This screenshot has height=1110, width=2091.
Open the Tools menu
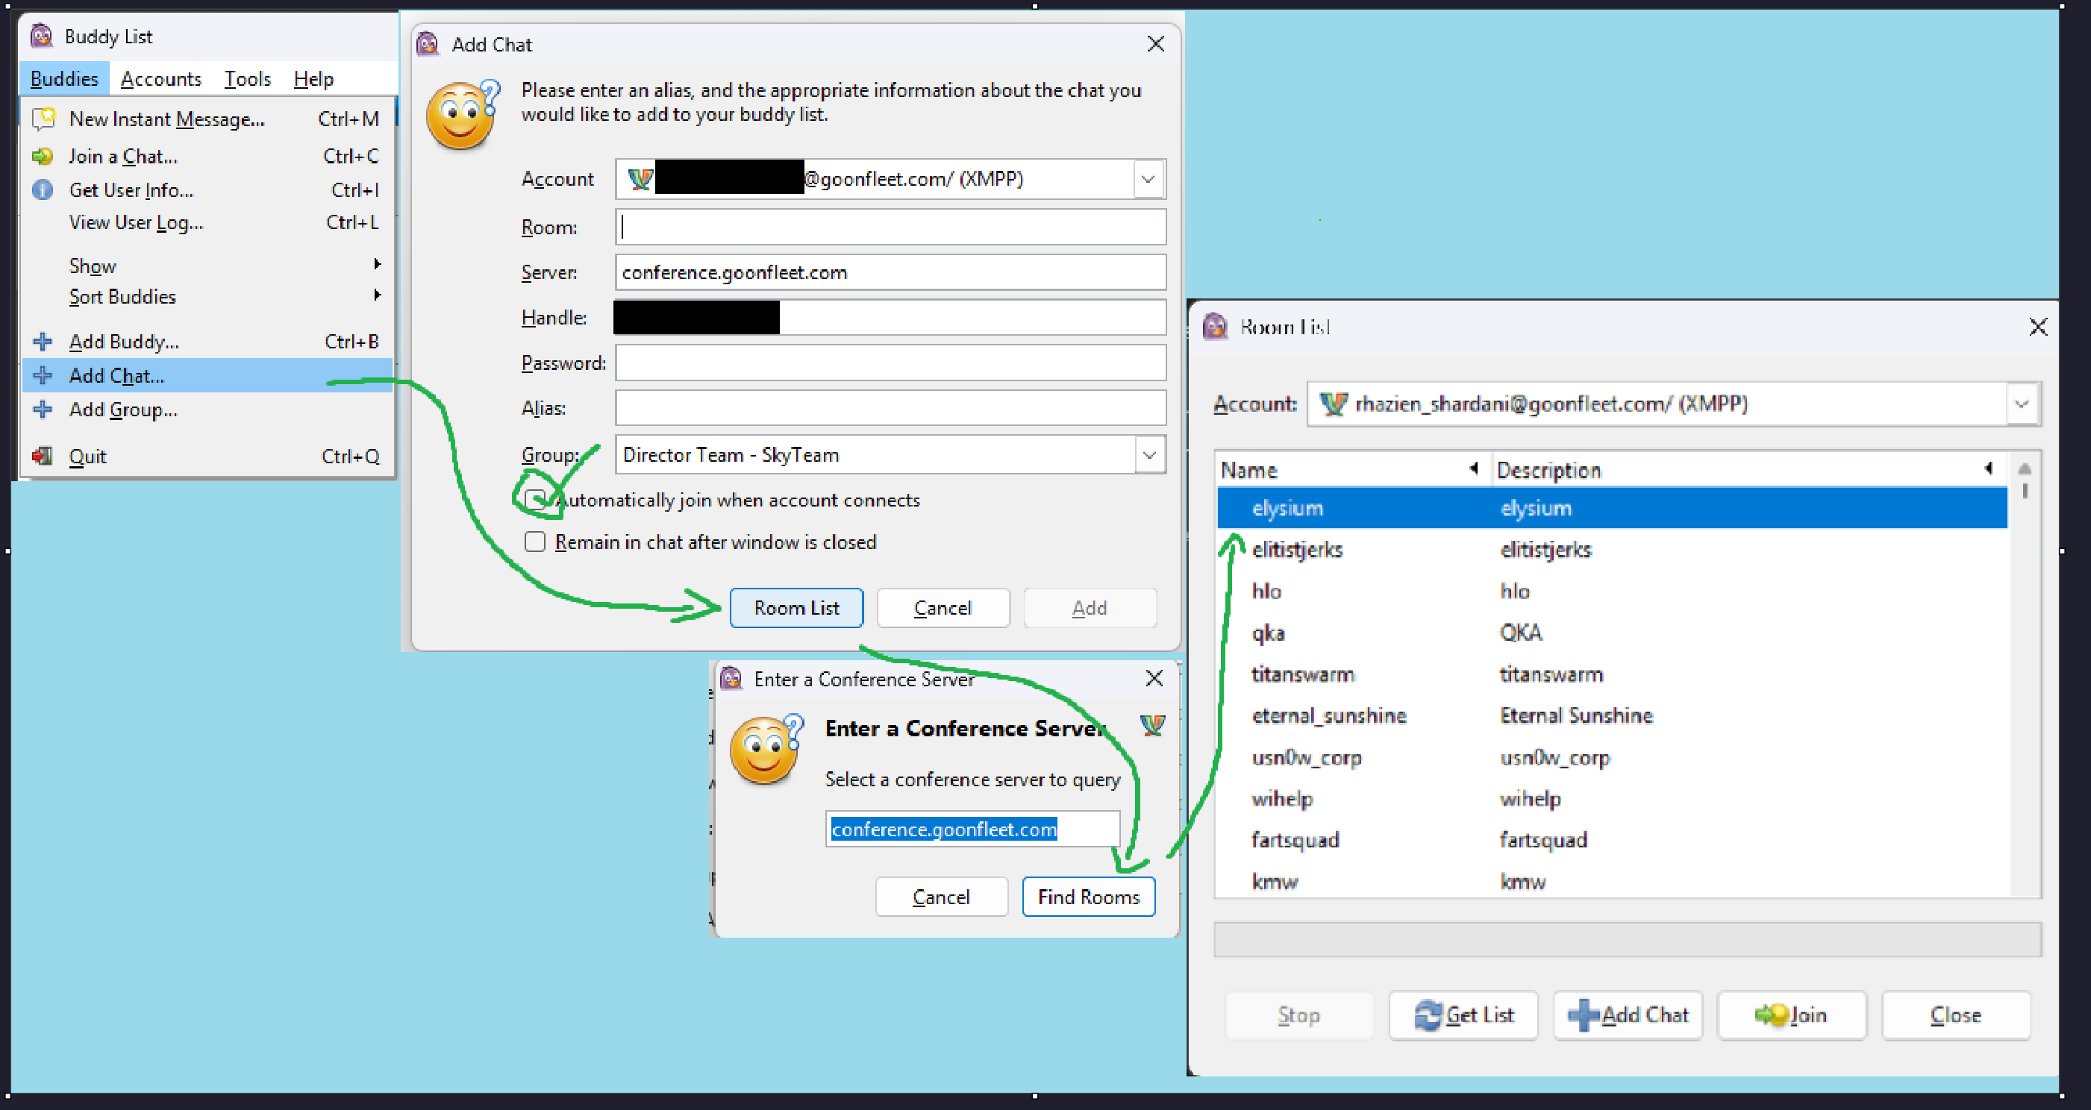(x=247, y=79)
